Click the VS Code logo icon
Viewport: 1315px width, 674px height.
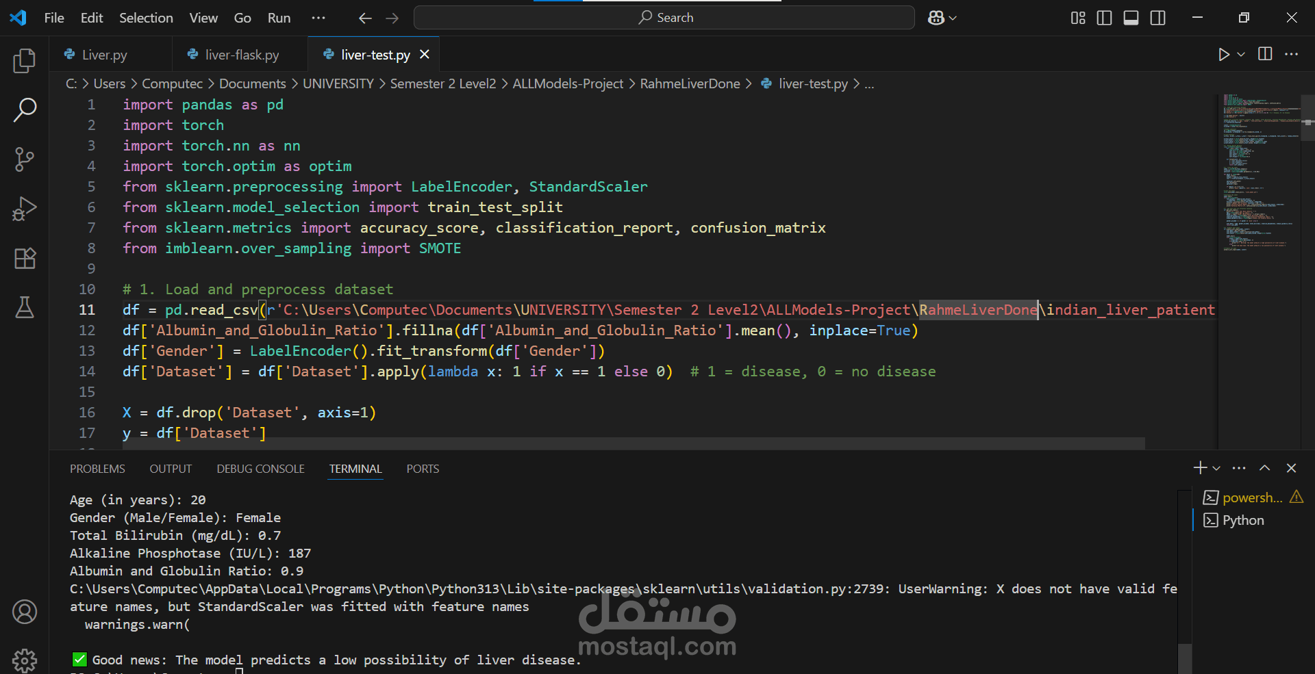point(18,18)
